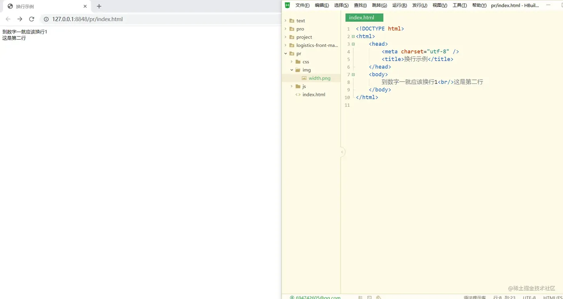This screenshot has height=299, width=563.
Task: Click the width.png image file icon
Action: click(304, 78)
